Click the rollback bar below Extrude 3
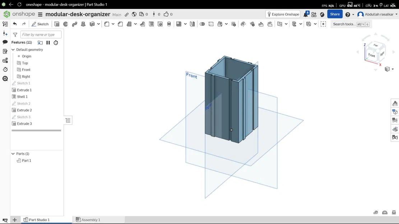 tap(36, 130)
